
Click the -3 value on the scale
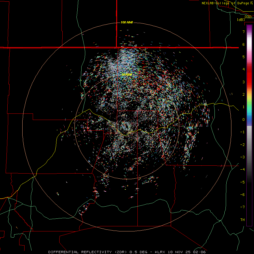(242, 157)
